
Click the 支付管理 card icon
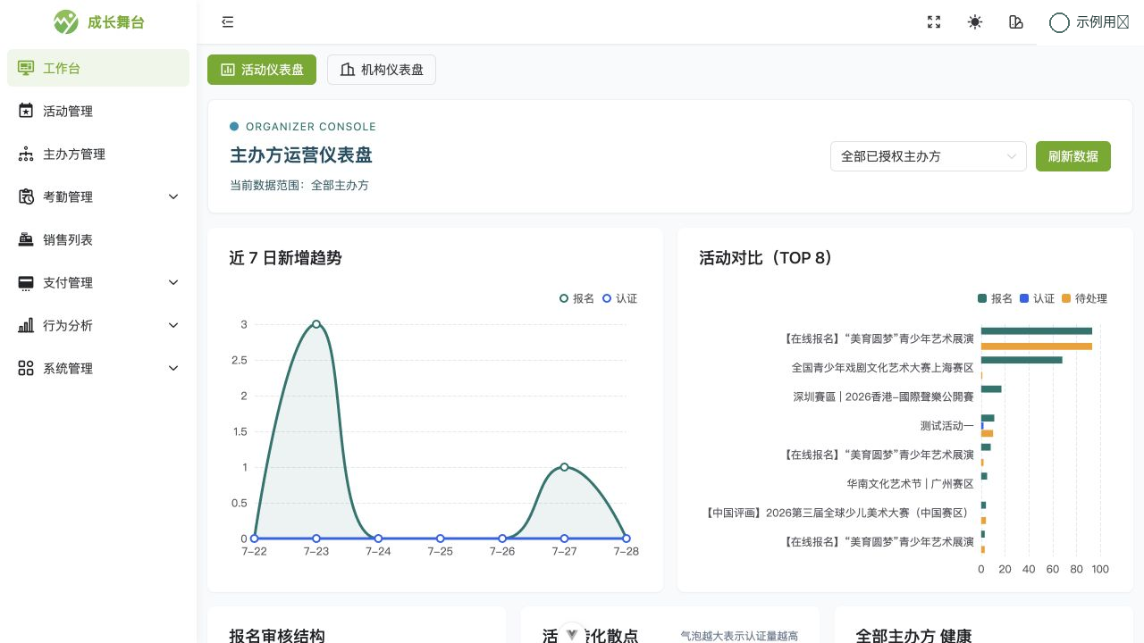pos(26,282)
